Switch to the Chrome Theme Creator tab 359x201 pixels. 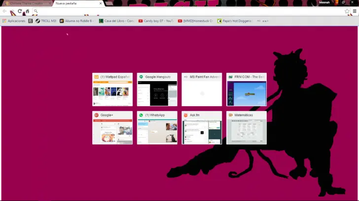click(25, 3)
